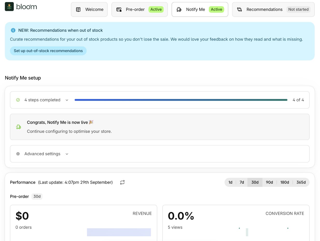Click the 'Notify Me setup' heading

(23, 78)
